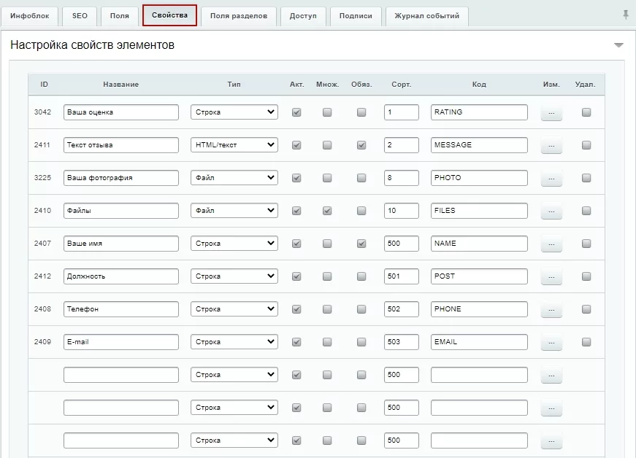Open the type dropdown for Телефон
Image resolution: width=636 pixels, height=458 pixels.
point(234,309)
